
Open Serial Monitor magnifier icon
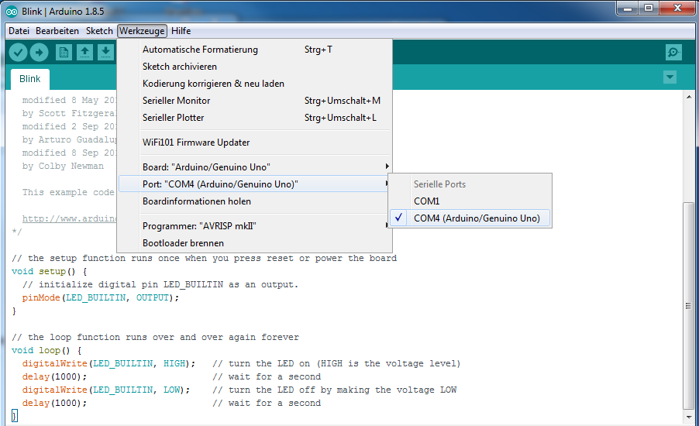point(673,53)
